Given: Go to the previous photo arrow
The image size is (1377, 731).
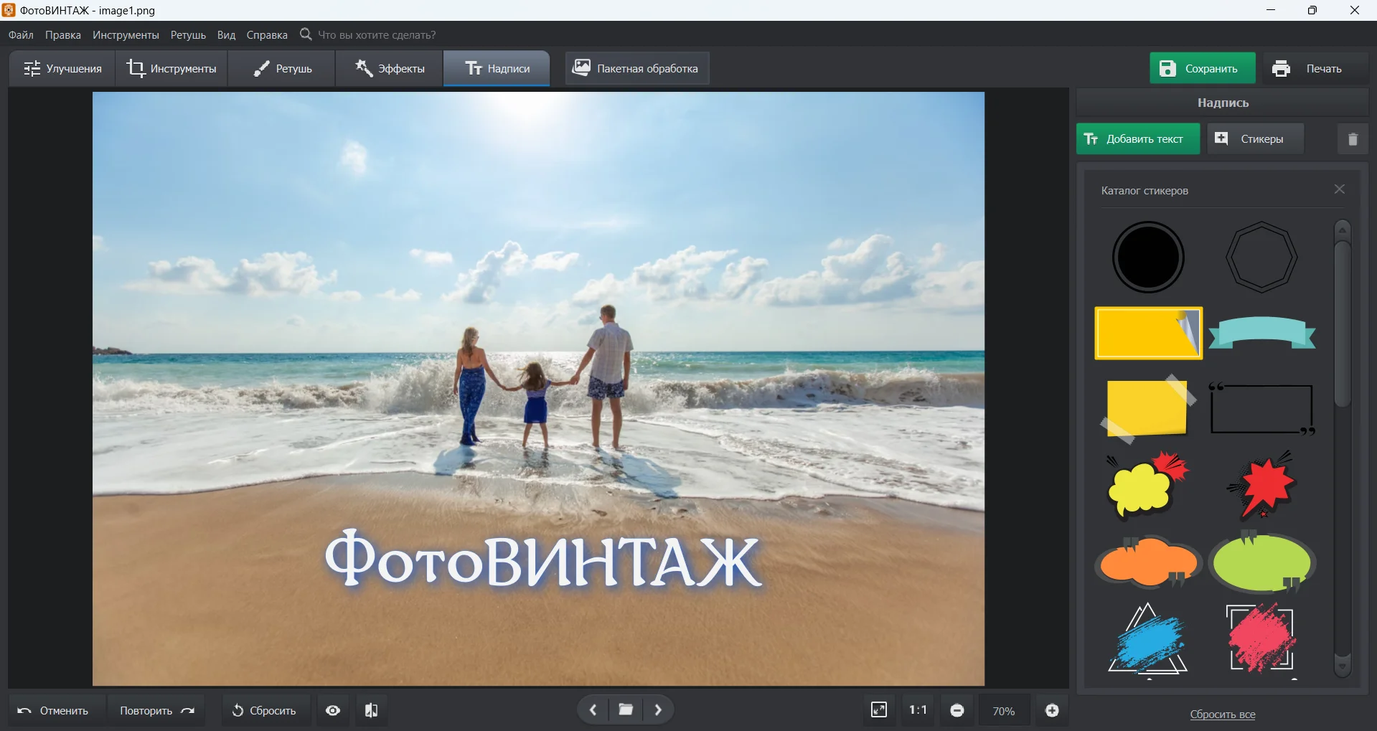Looking at the screenshot, I should (593, 709).
